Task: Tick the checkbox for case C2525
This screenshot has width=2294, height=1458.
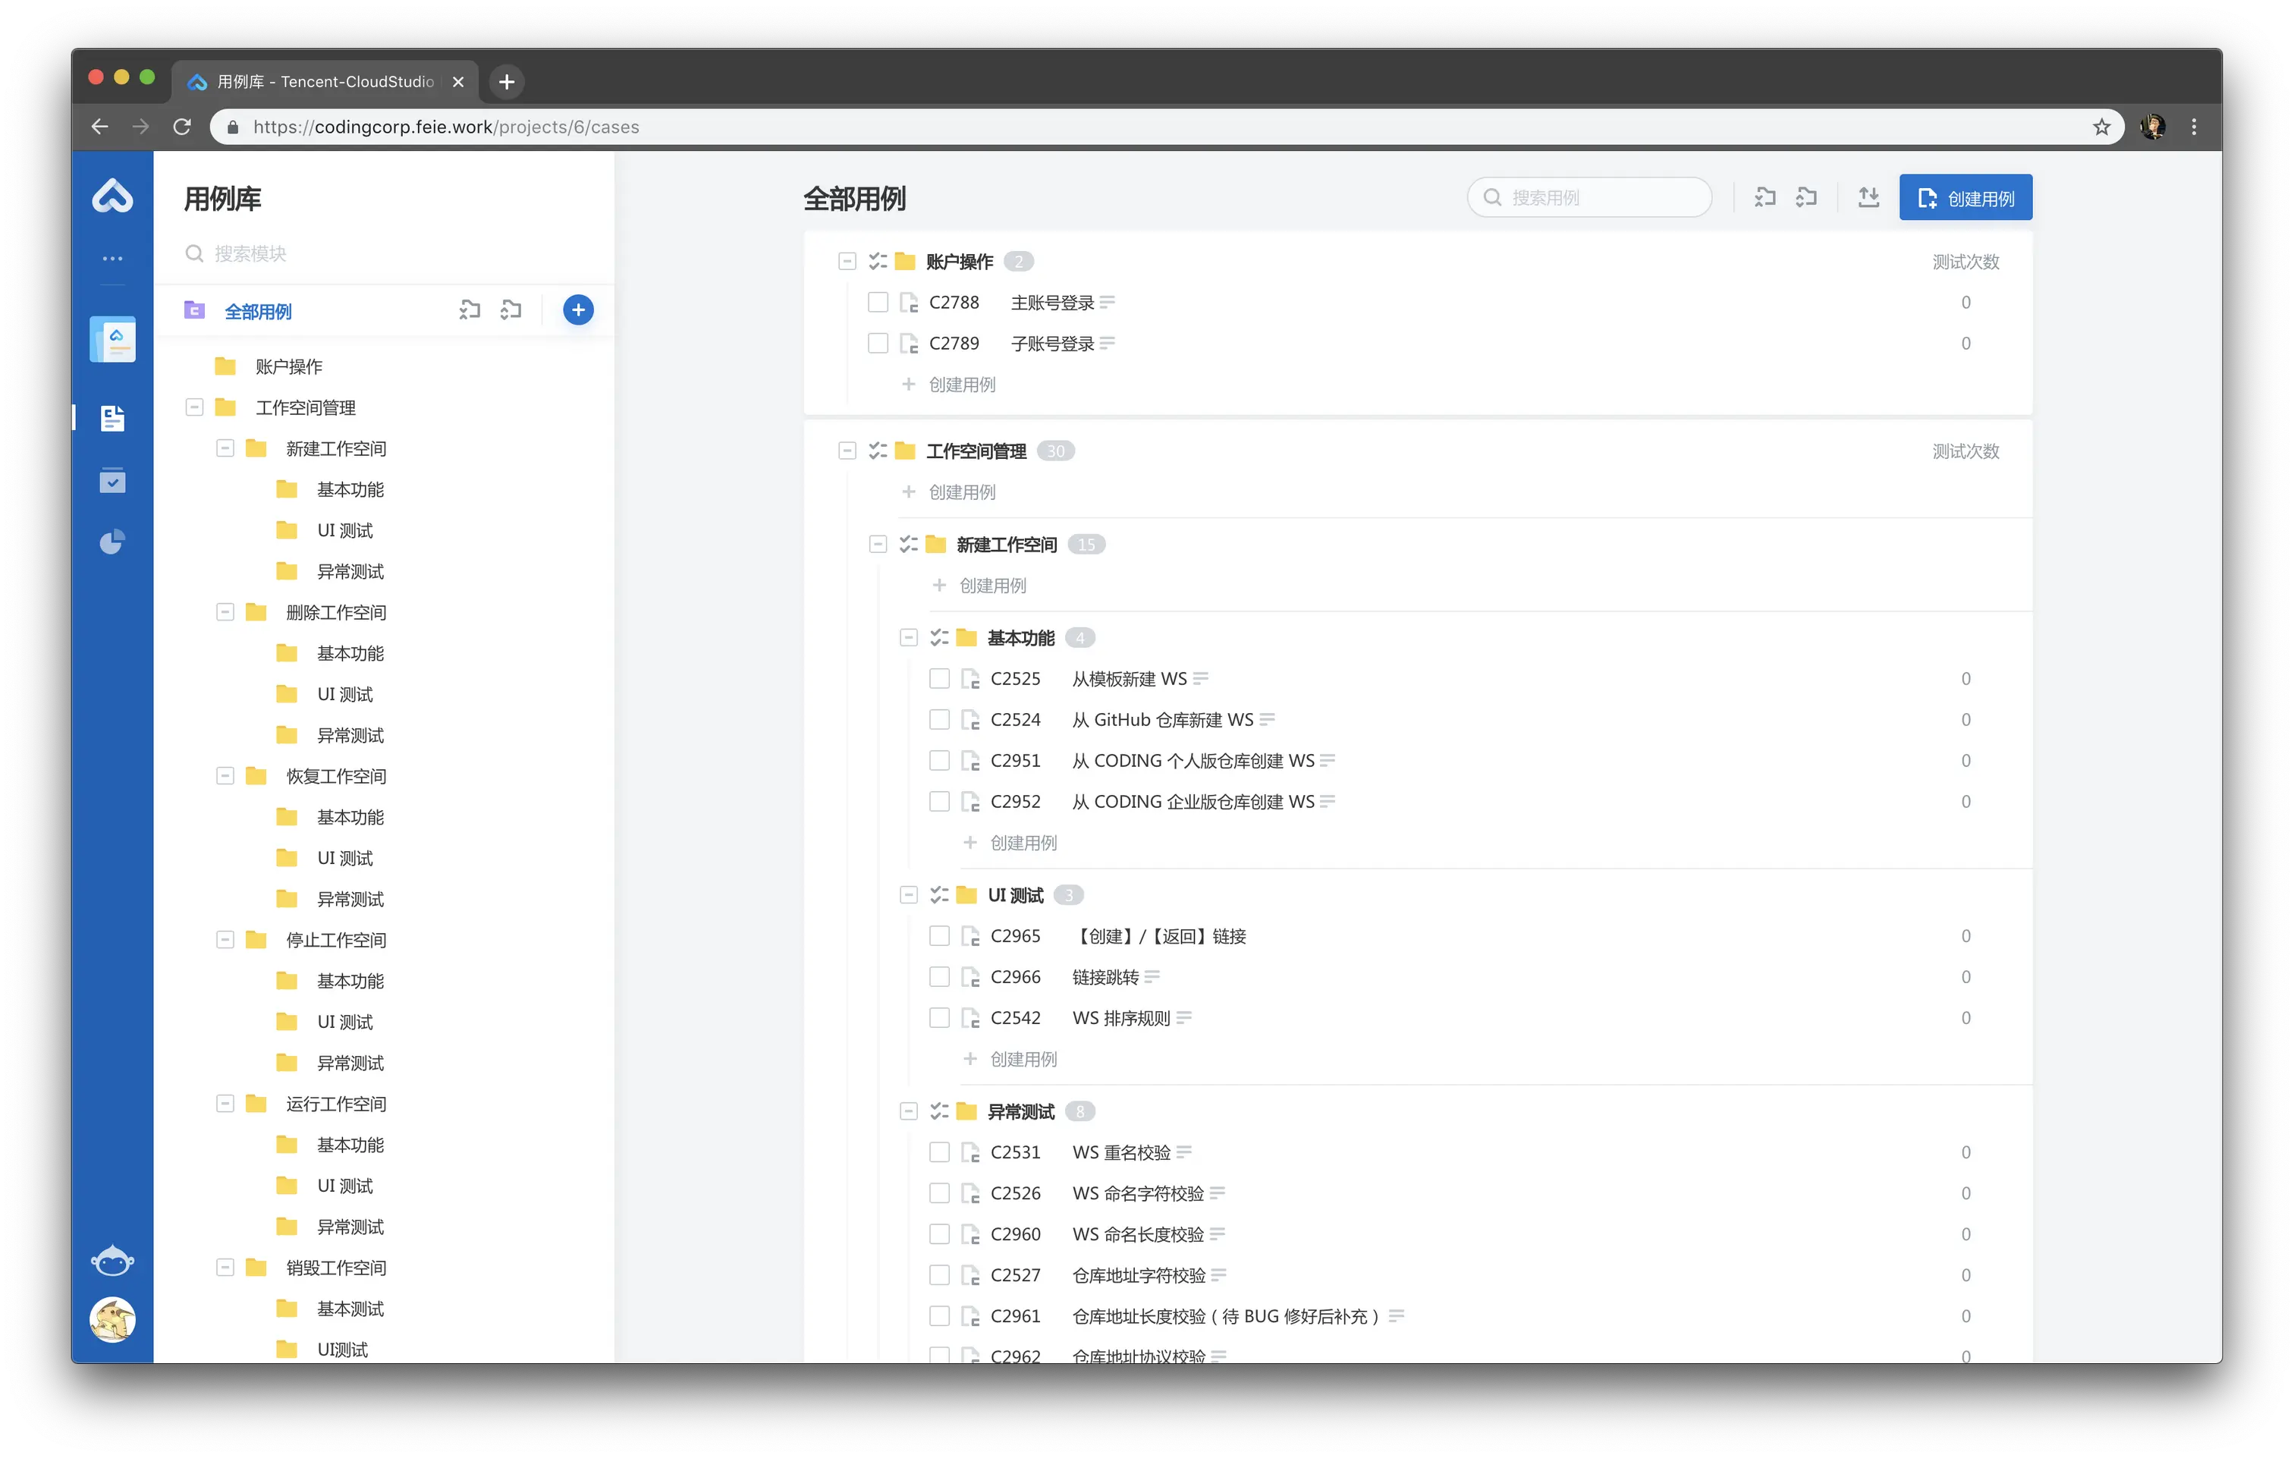Action: (x=938, y=678)
